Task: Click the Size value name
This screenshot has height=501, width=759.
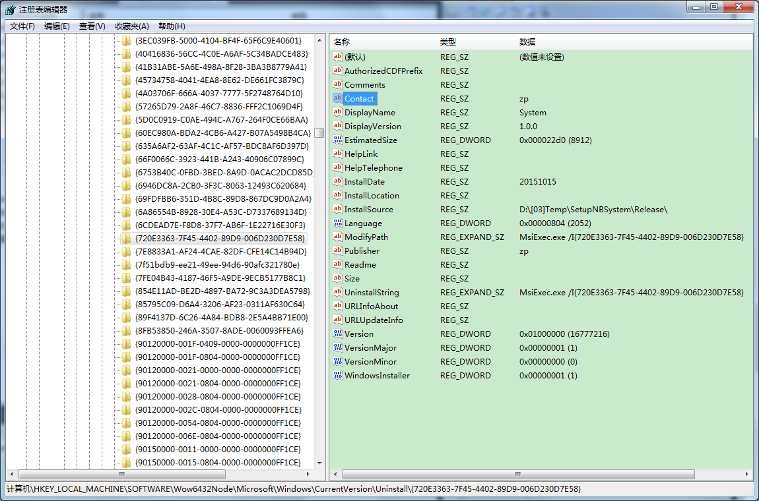Action: (x=352, y=279)
